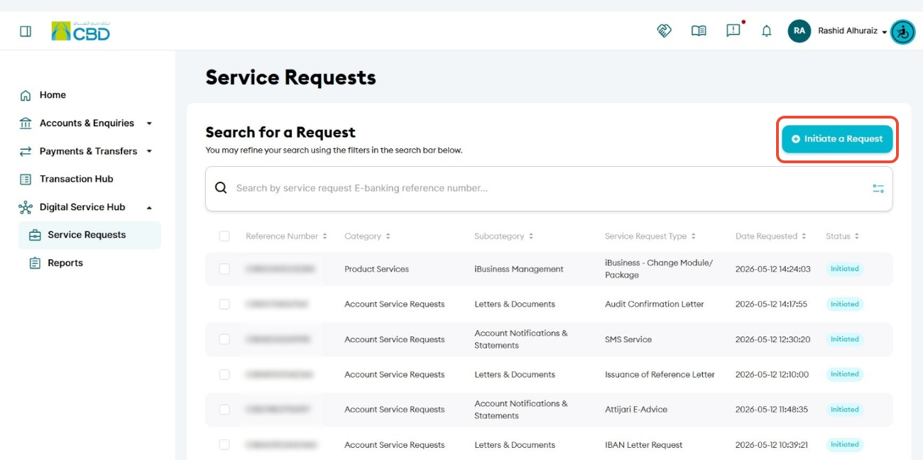Click Initiated status badge of SMS Service row
The image size is (923, 460).
pyautogui.click(x=845, y=339)
